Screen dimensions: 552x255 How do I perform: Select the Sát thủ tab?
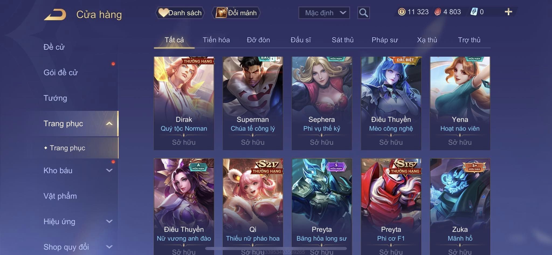coord(343,40)
